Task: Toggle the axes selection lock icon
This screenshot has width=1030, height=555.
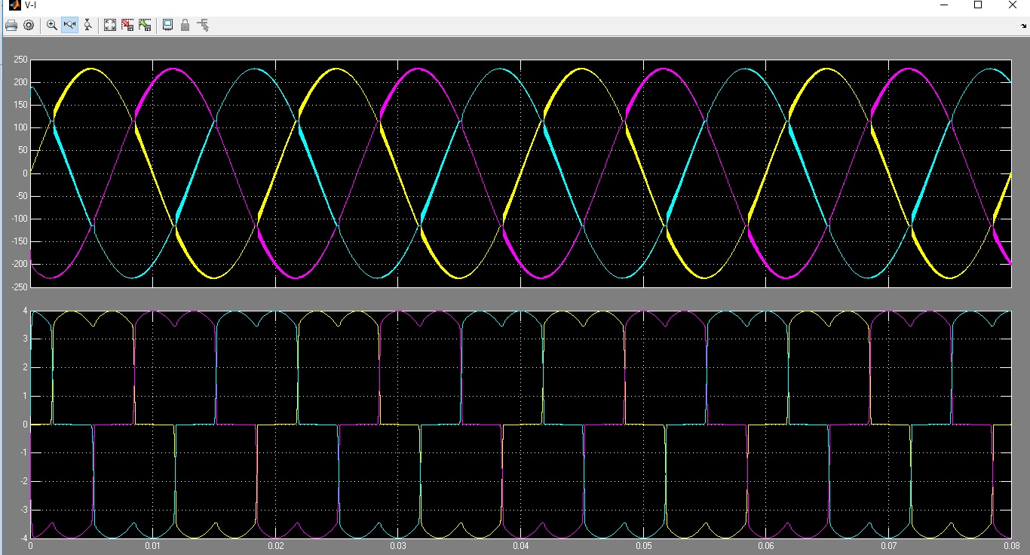Action: [x=185, y=25]
